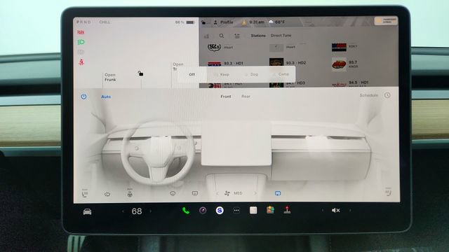Select the Stations tab
This screenshot has width=449, height=252.
pyautogui.click(x=258, y=36)
